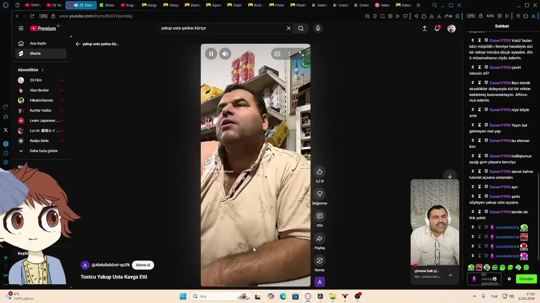The image size is (540, 303).
Task: Expand the Abonelikler section
Action: point(31,70)
